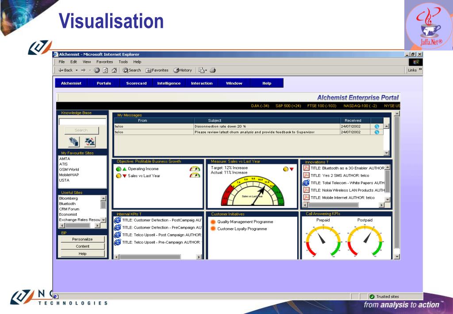Open the browser Search toolbar button
453x314 pixels.
[132, 70]
